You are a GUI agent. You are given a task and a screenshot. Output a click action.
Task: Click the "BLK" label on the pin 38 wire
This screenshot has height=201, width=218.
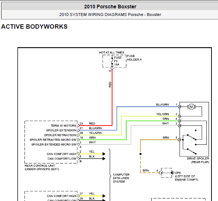click(92, 198)
